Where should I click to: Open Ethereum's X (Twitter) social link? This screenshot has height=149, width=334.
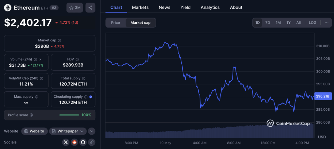[x=66, y=142]
